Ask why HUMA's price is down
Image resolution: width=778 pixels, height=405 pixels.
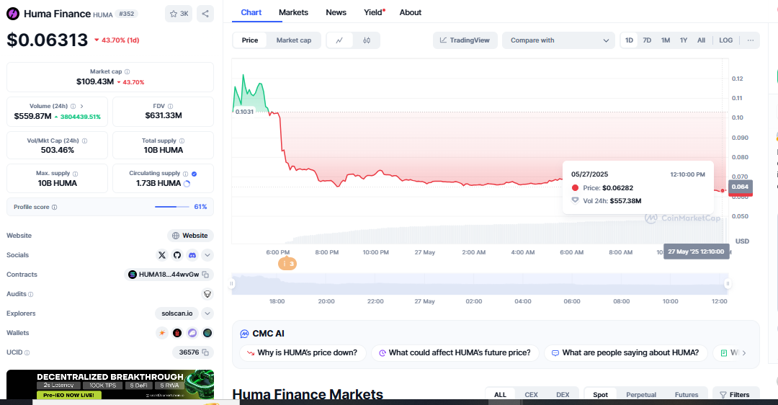[303, 353]
